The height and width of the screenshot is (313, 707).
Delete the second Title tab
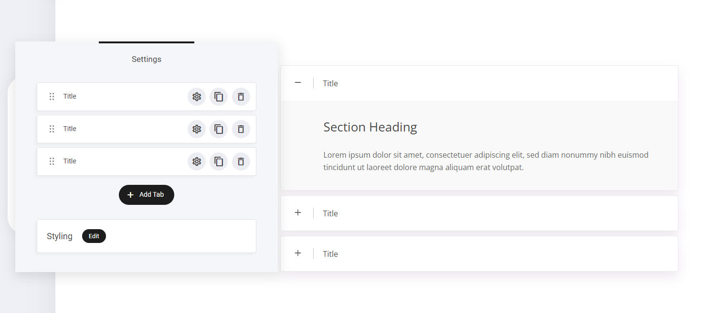pyautogui.click(x=241, y=129)
